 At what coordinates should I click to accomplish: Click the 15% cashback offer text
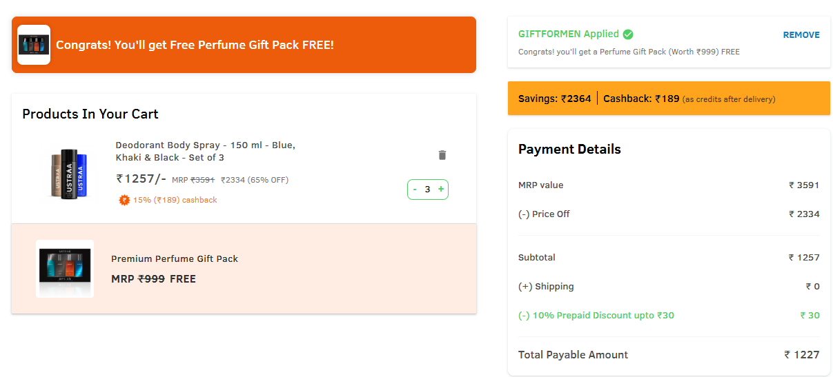tap(175, 200)
